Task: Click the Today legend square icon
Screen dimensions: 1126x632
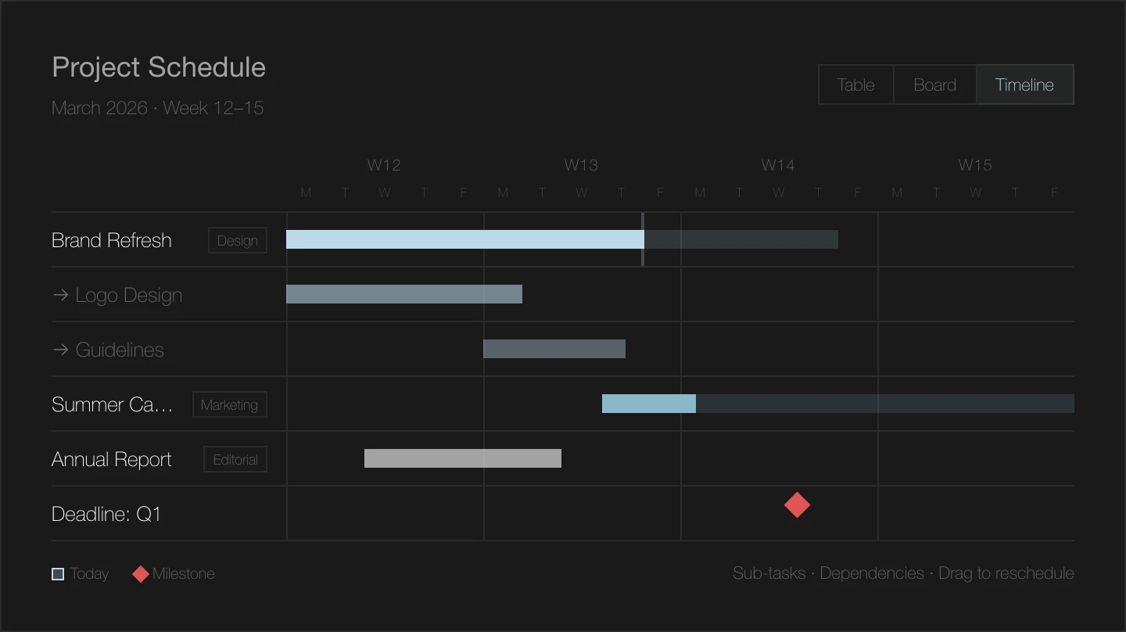Action: coord(58,574)
